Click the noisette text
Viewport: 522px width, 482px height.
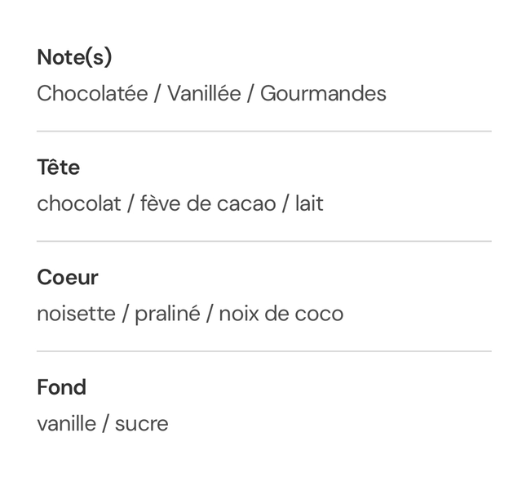tap(76, 314)
